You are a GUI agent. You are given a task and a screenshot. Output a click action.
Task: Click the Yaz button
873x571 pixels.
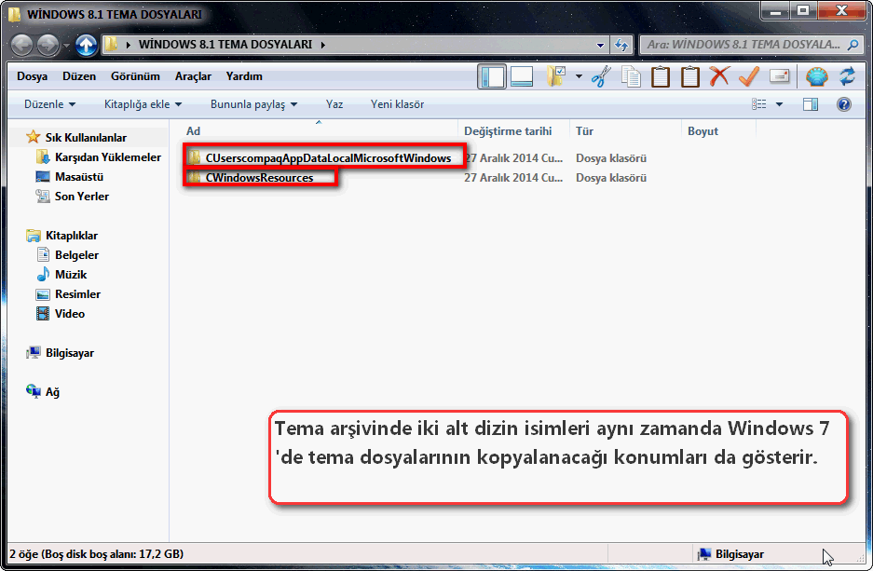tap(334, 104)
